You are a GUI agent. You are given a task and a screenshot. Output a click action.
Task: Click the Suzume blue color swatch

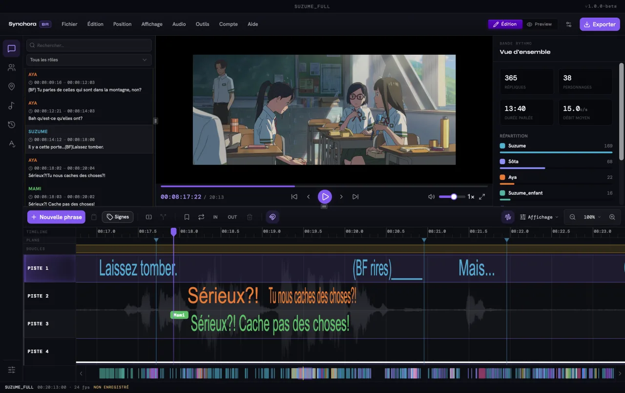coord(502,146)
